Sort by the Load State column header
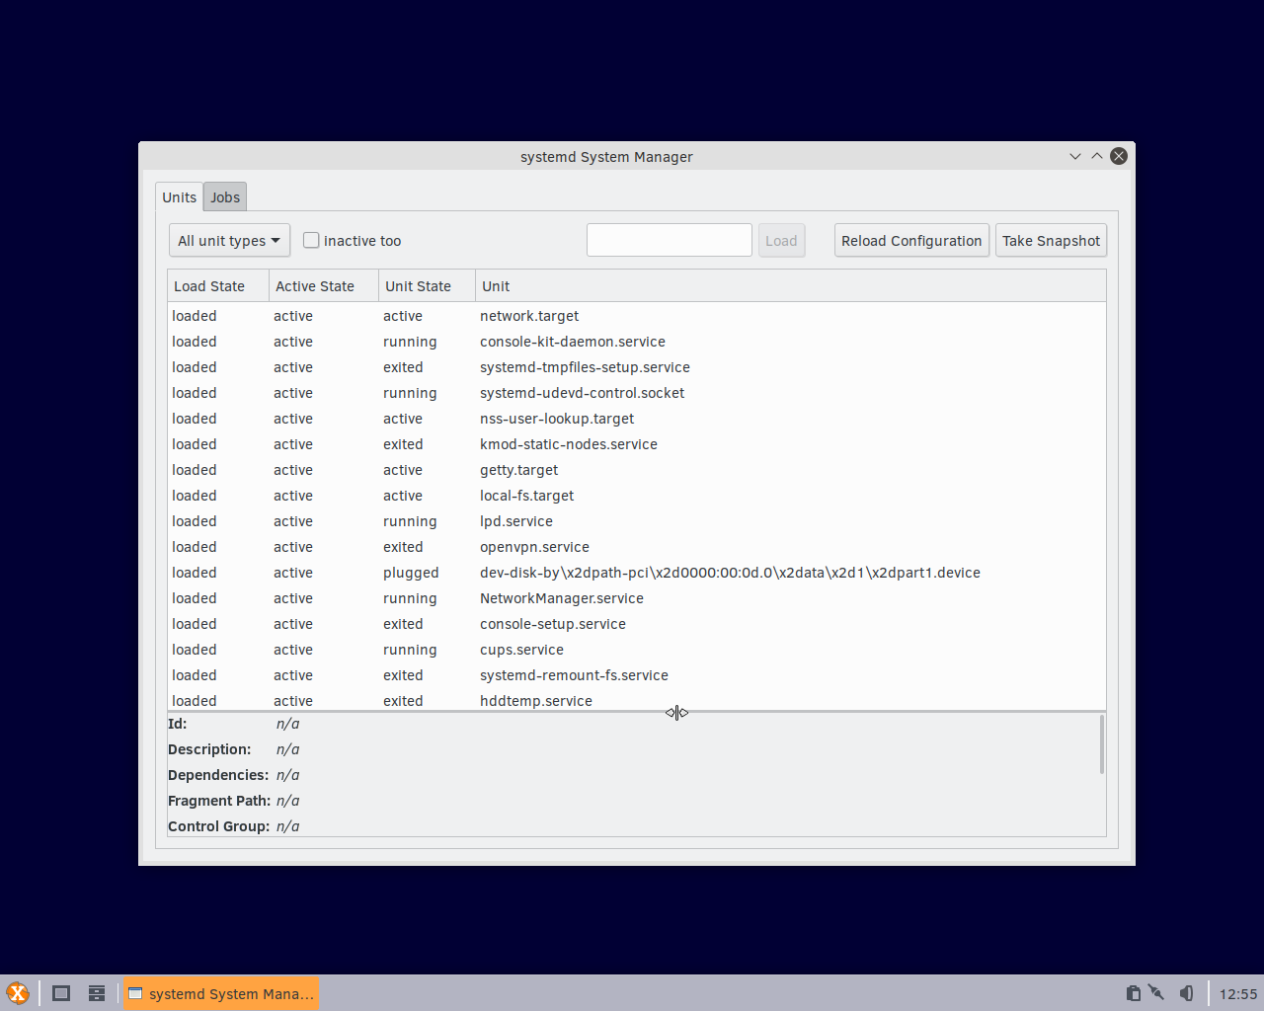This screenshot has height=1011, width=1264. [x=218, y=286]
